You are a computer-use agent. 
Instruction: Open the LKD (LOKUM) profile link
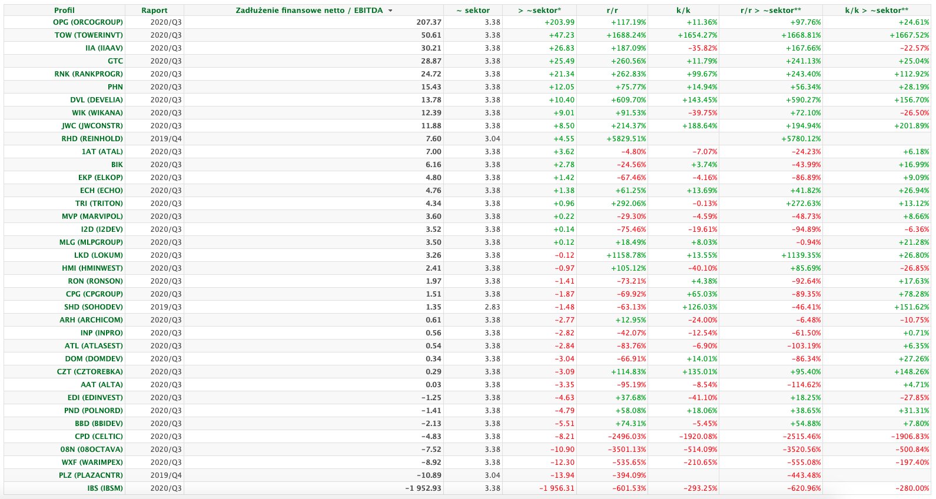tap(99, 255)
